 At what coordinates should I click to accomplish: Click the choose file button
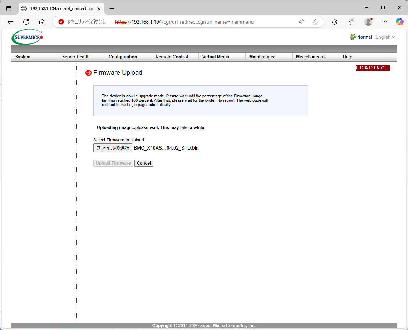113,148
